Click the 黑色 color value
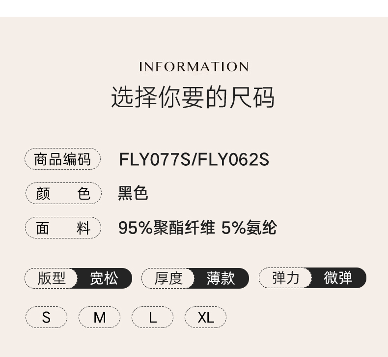This screenshot has height=357, width=388. [x=133, y=193]
